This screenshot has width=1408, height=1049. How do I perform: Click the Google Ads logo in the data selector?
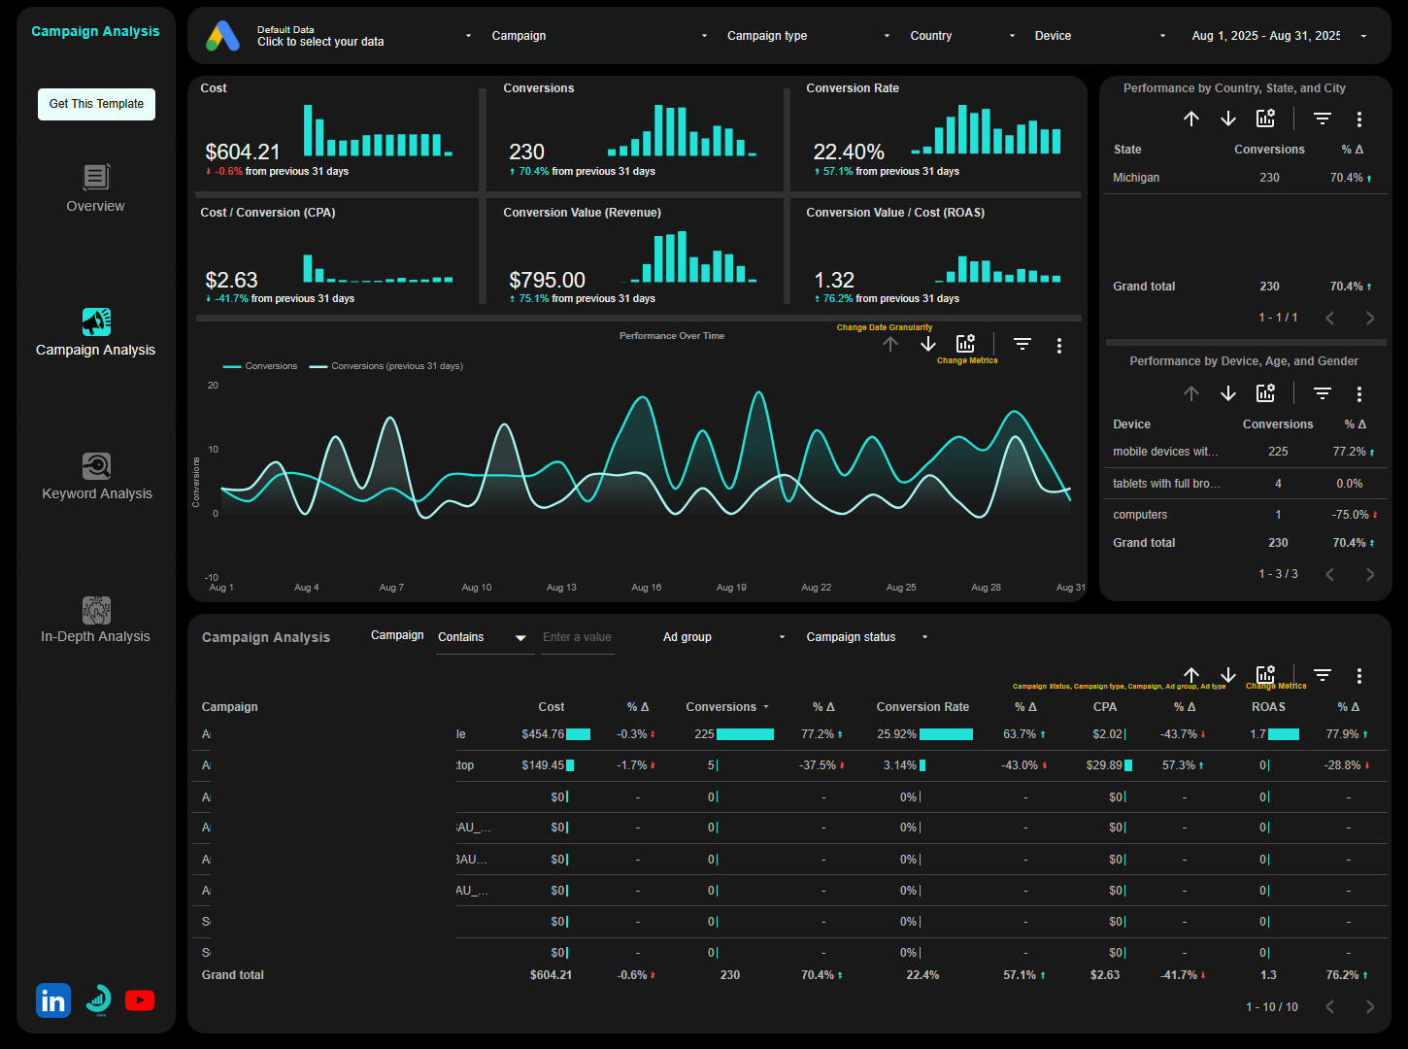pos(223,37)
